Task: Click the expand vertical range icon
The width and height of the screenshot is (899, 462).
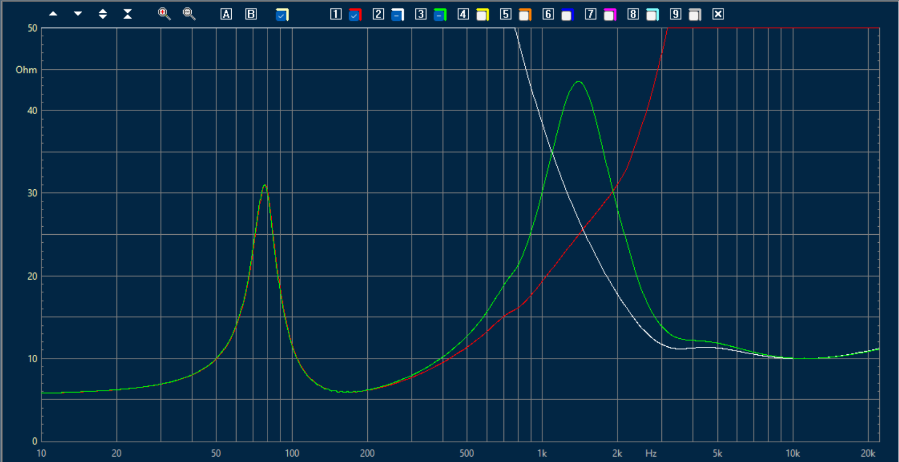Action: point(102,14)
